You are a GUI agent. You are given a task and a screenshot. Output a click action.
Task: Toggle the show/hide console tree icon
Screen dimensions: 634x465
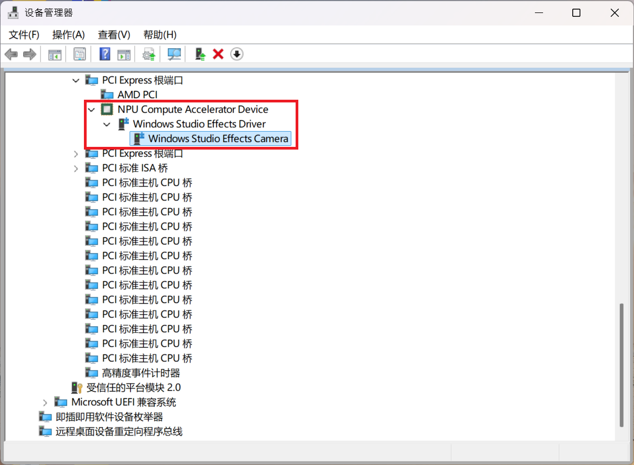pyautogui.click(x=55, y=54)
